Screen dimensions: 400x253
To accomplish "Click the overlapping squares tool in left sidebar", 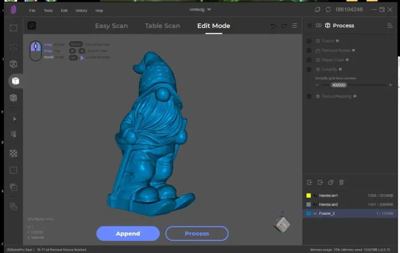I will point(14,187).
